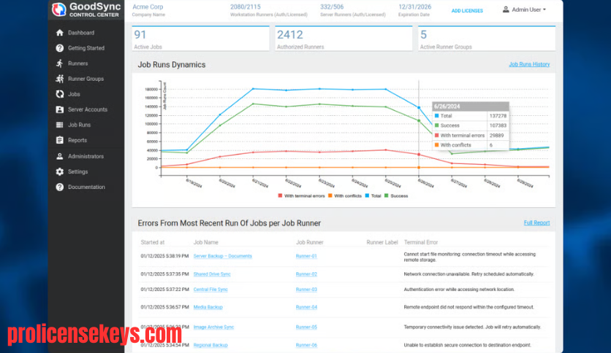
Task: Click the GoodSync Control Center logo
Action: click(x=86, y=9)
